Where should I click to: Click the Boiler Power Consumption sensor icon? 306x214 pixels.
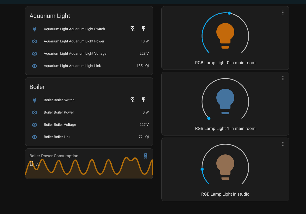click(146, 156)
